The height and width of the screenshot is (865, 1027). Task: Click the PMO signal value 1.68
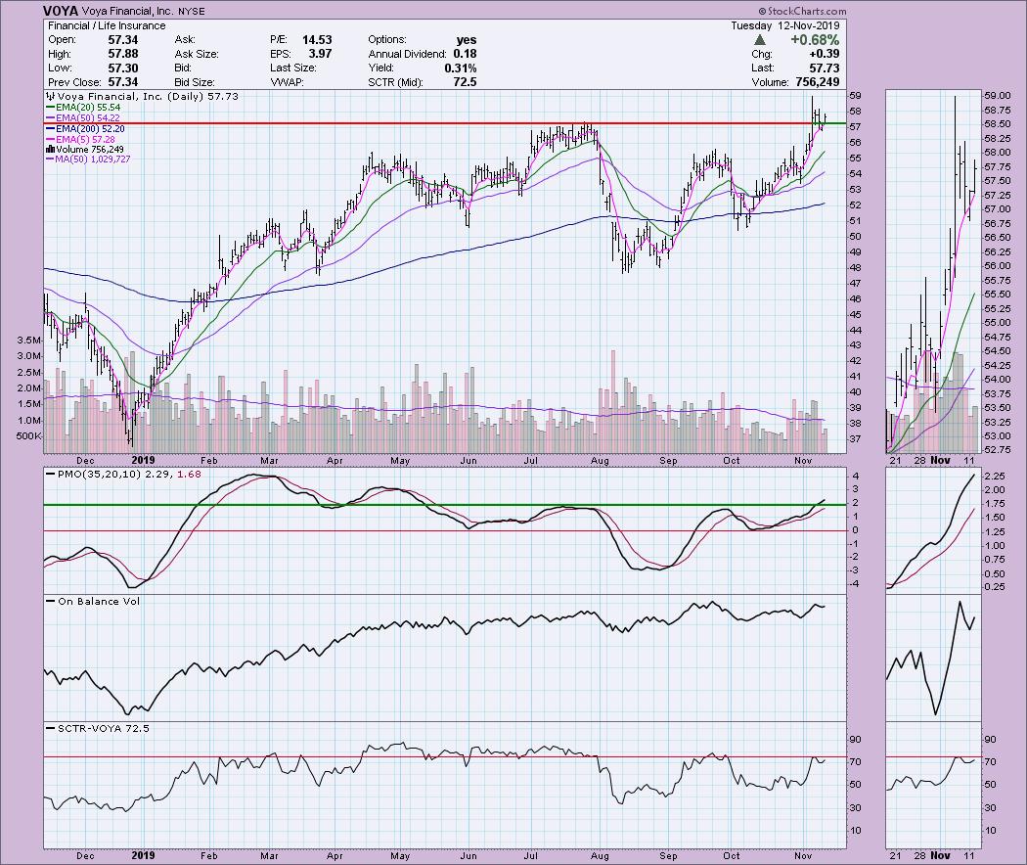(189, 474)
